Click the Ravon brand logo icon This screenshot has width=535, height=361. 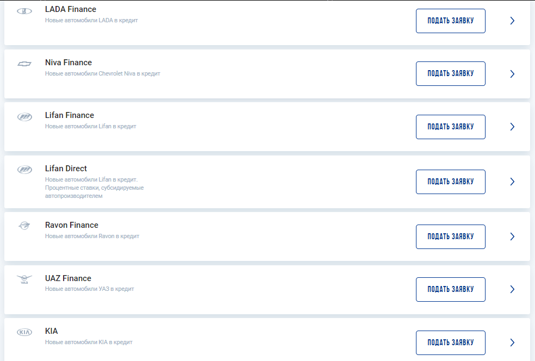pos(24,226)
